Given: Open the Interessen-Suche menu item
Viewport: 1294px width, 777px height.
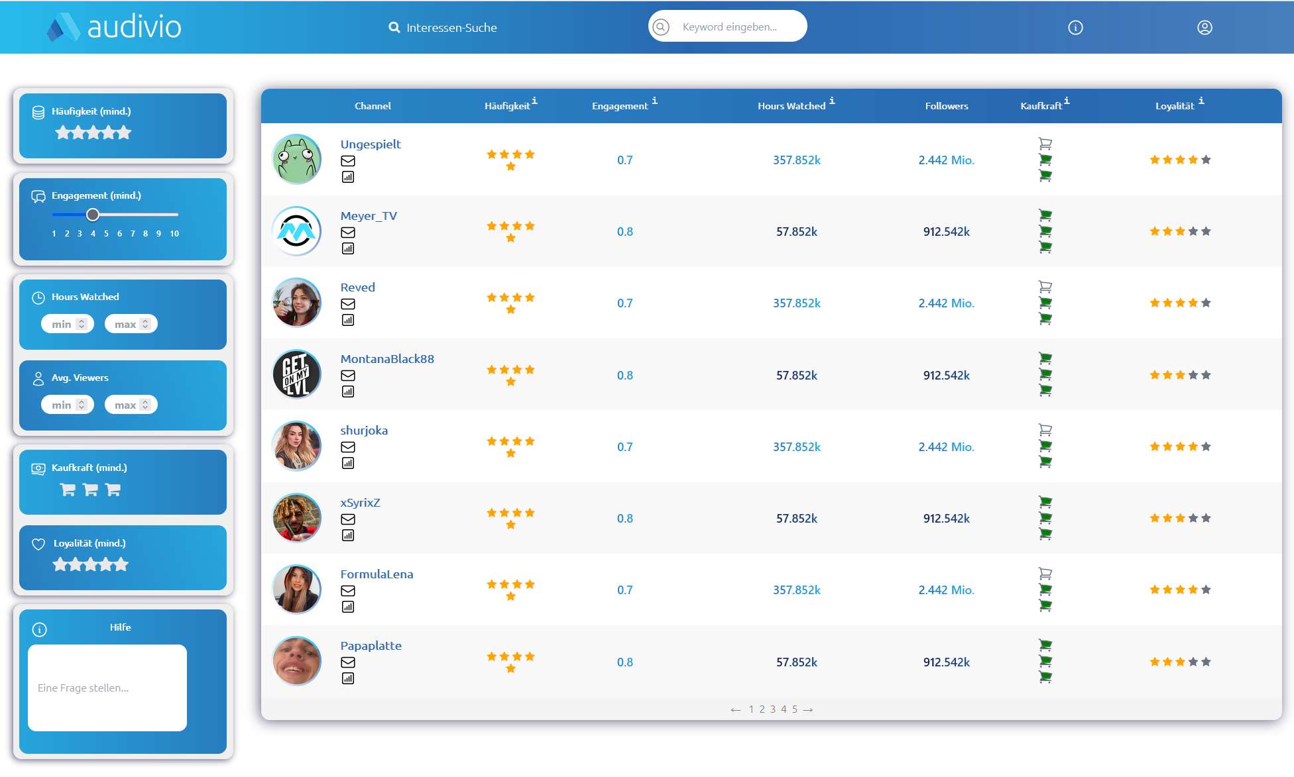Looking at the screenshot, I should pyautogui.click(x=443, y=28).
